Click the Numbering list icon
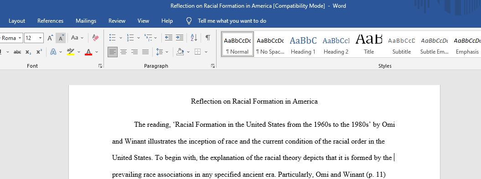Image resolution: width=481 pixels, height=179 pixels. (130, 38)
